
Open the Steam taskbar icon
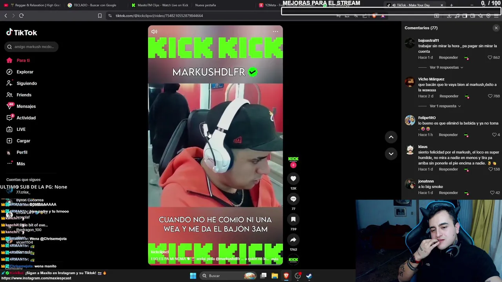pos(309,276)
